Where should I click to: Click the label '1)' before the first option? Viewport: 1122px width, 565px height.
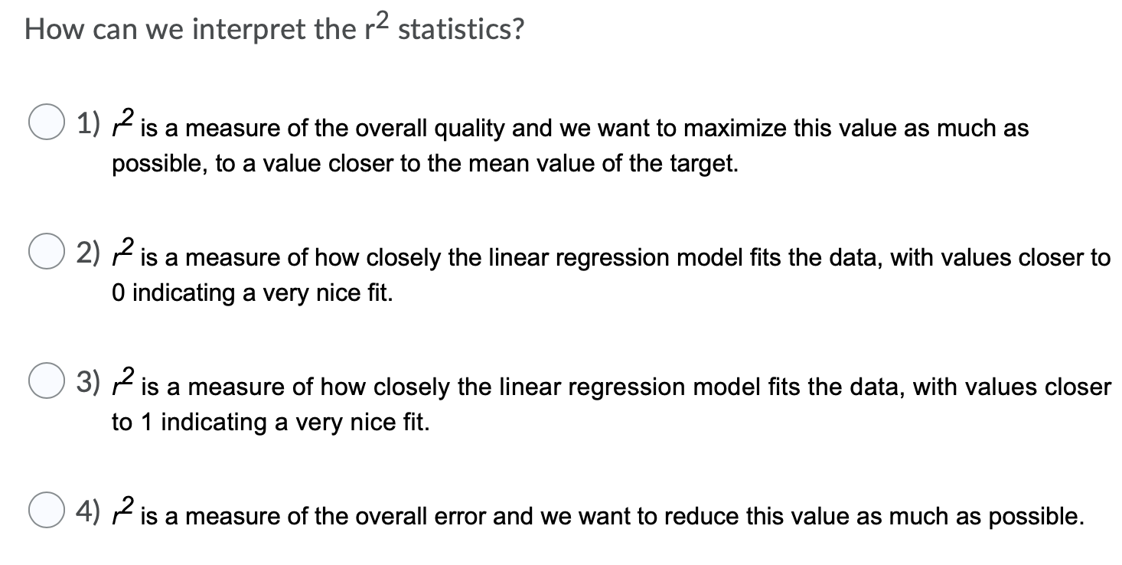click(x=86, y=121)
